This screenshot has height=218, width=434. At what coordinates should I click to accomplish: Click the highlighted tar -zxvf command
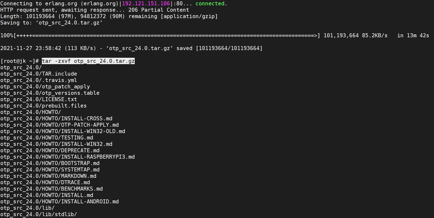click(x=88, y=61)
